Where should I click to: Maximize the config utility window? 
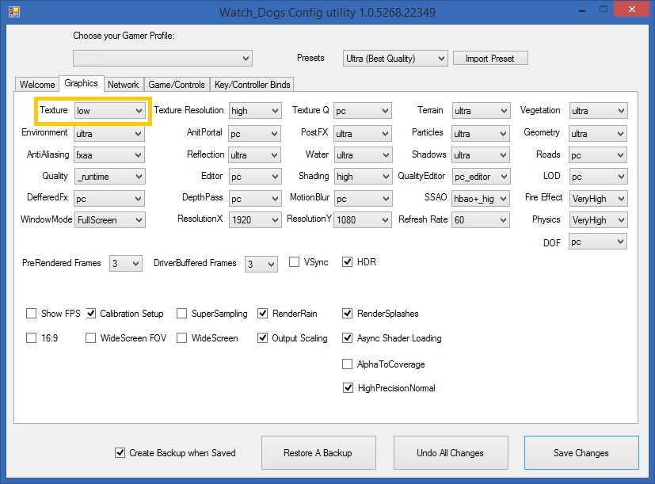click(604, 10)
